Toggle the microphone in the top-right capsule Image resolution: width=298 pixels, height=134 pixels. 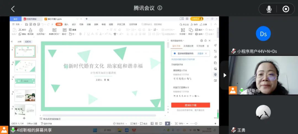click(x=269, y=9)
